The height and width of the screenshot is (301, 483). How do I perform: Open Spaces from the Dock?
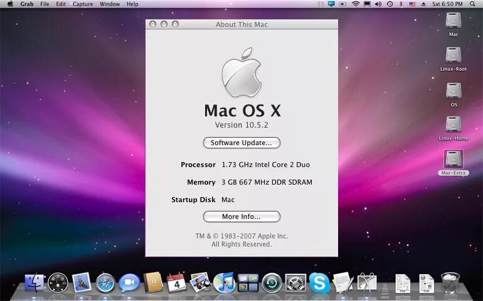coord(248,283)
